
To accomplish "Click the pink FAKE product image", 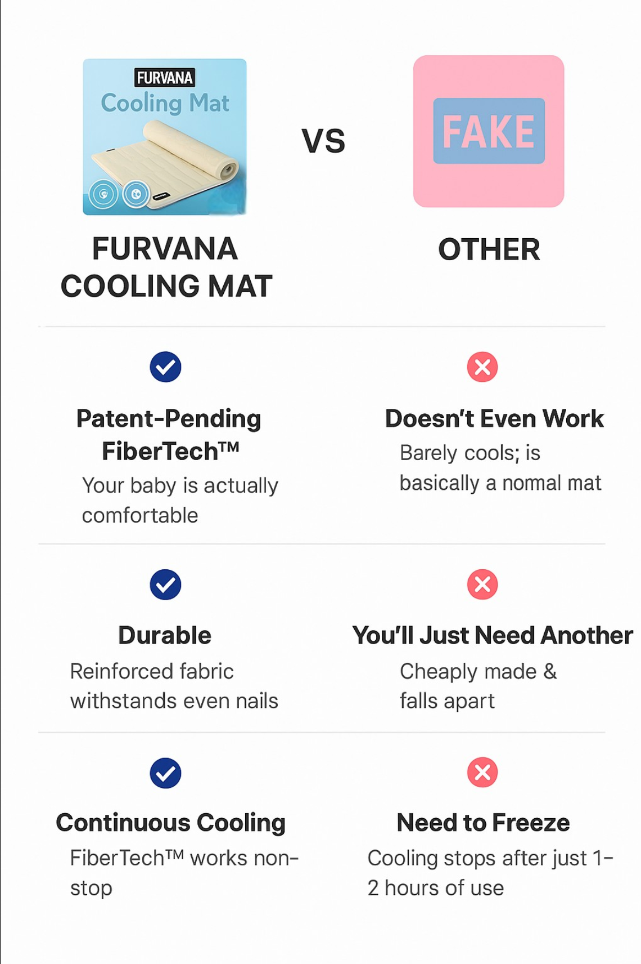I will (x=489, y=131).
